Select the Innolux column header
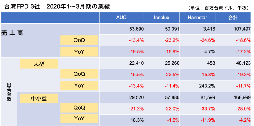Screen dimensions: 254x126 pyautogui.click(x=162, y=18)
